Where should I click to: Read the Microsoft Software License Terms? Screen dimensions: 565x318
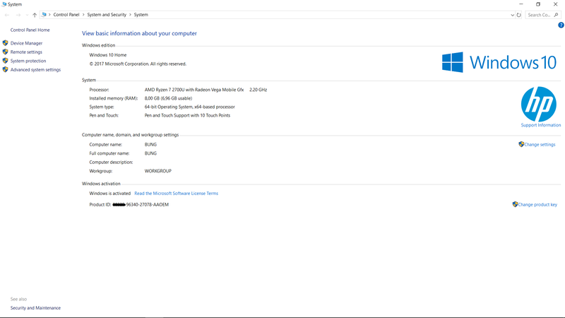(x=176, y=193)
